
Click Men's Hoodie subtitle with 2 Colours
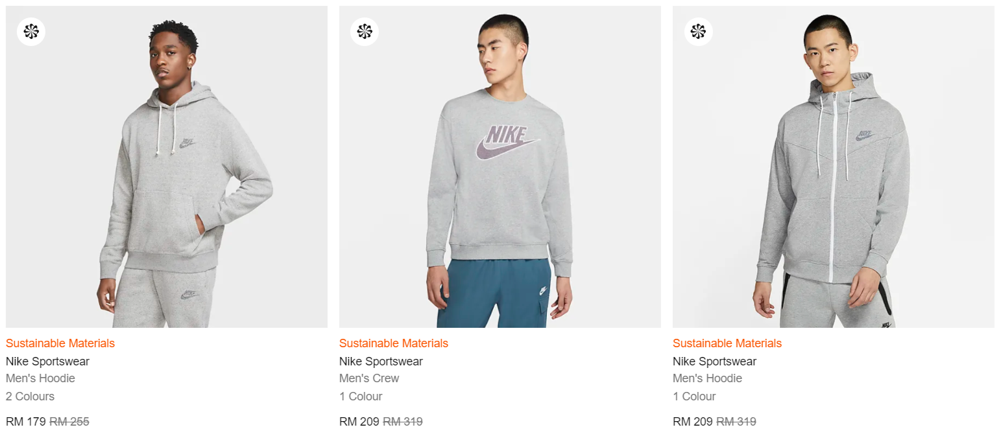(x=40, y=378)
